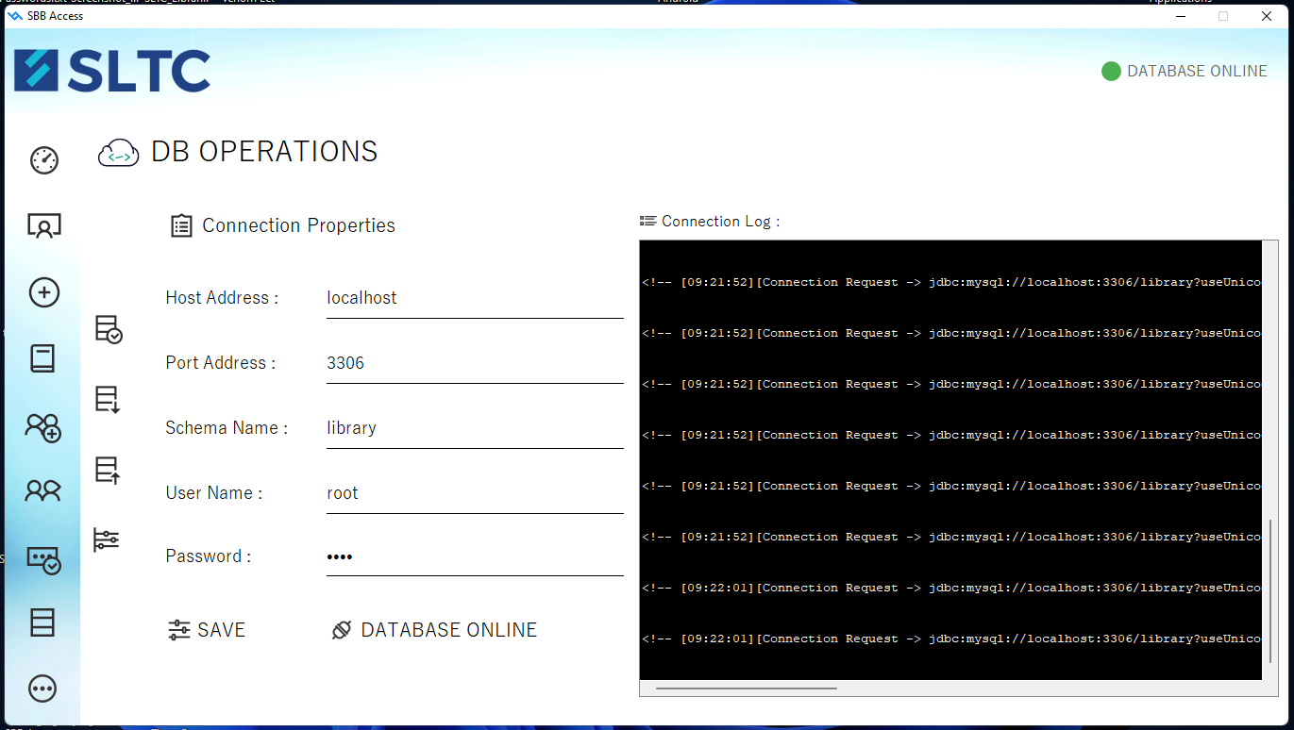Click the SLTC logo
This screenshot has width=1294, height=730.
point(112,71)
